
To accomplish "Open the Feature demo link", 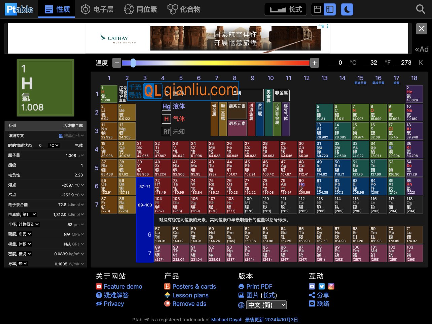I will point(123,286).
